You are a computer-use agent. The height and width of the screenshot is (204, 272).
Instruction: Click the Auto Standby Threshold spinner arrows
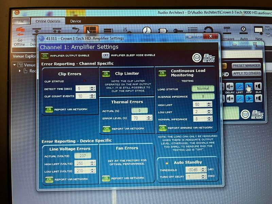203,169
